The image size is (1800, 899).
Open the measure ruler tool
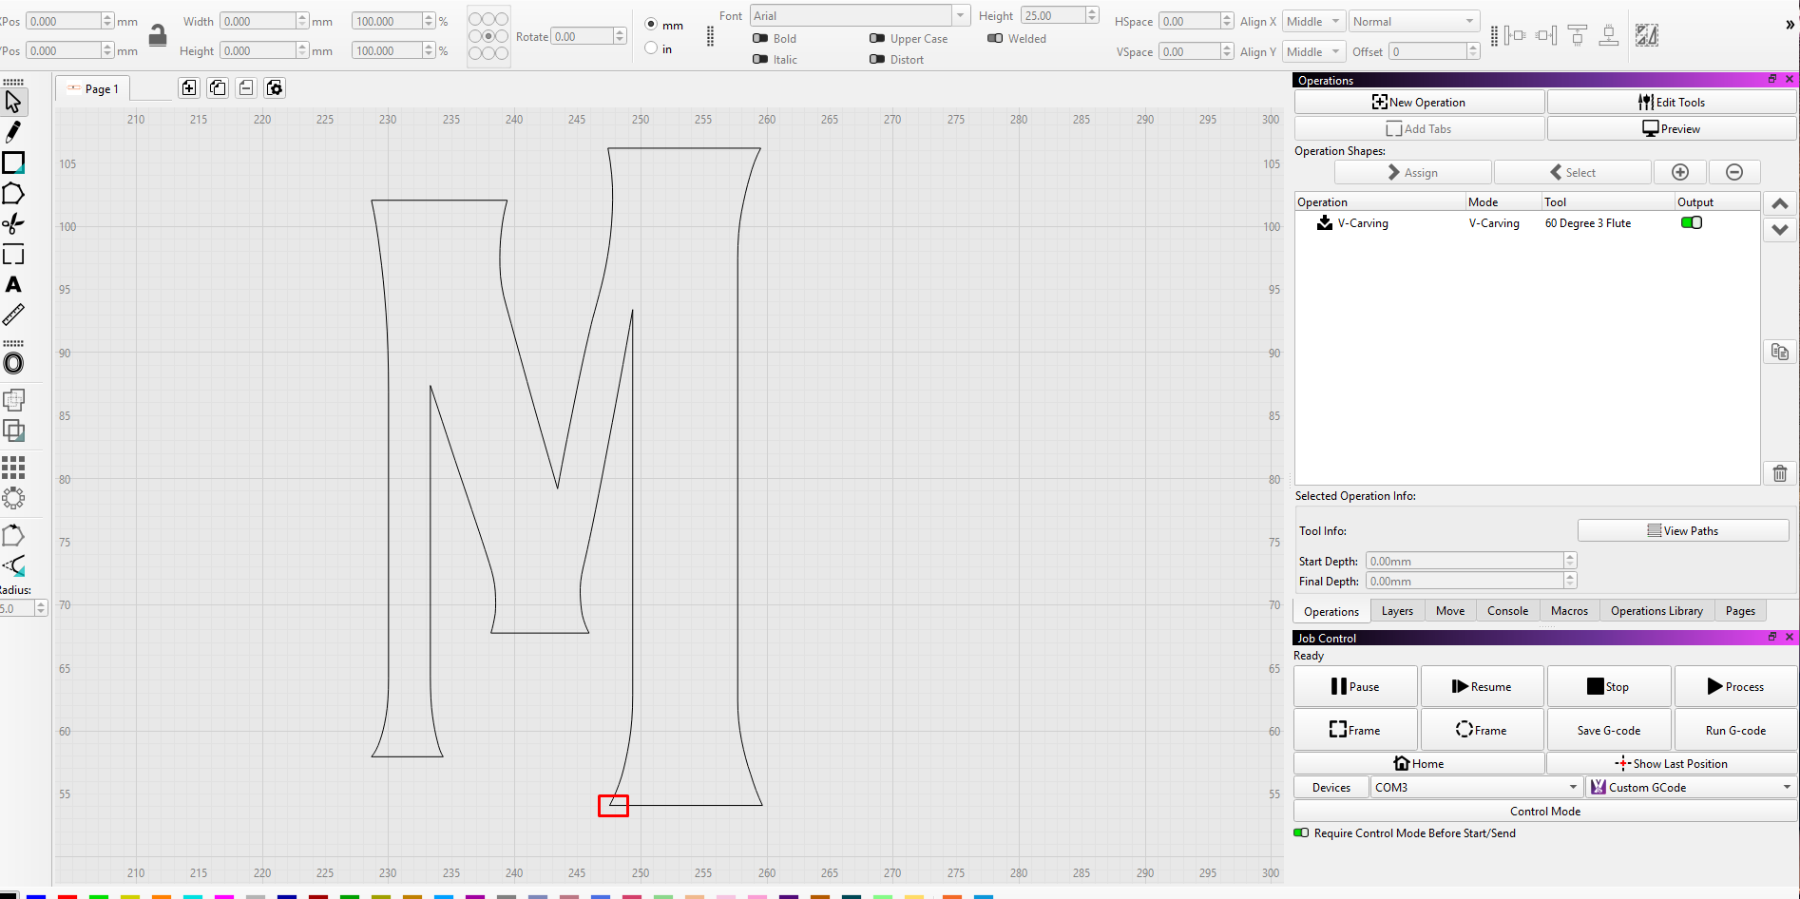(13, 315)
